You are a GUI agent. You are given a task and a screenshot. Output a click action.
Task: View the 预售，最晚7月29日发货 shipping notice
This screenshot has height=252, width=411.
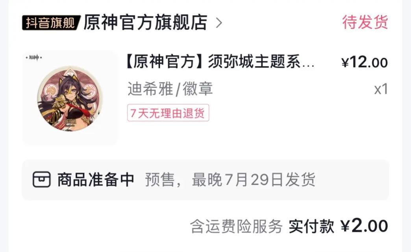230,180
